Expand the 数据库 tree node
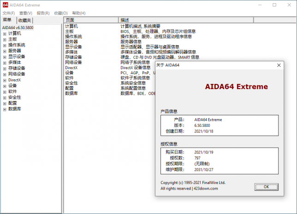 pos(5,109)
